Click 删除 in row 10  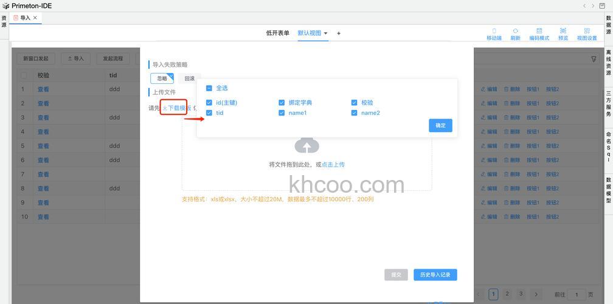pyautogui.click(x=512, y=217)
